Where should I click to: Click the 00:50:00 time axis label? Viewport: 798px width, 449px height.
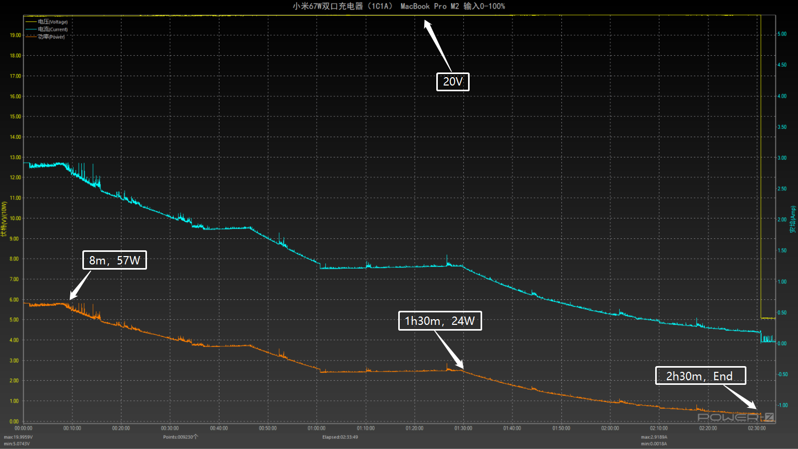tap(268, 428)
